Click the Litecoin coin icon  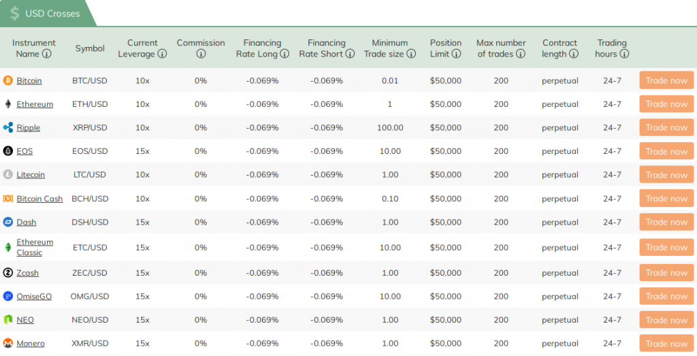click(x=8, y=175)
